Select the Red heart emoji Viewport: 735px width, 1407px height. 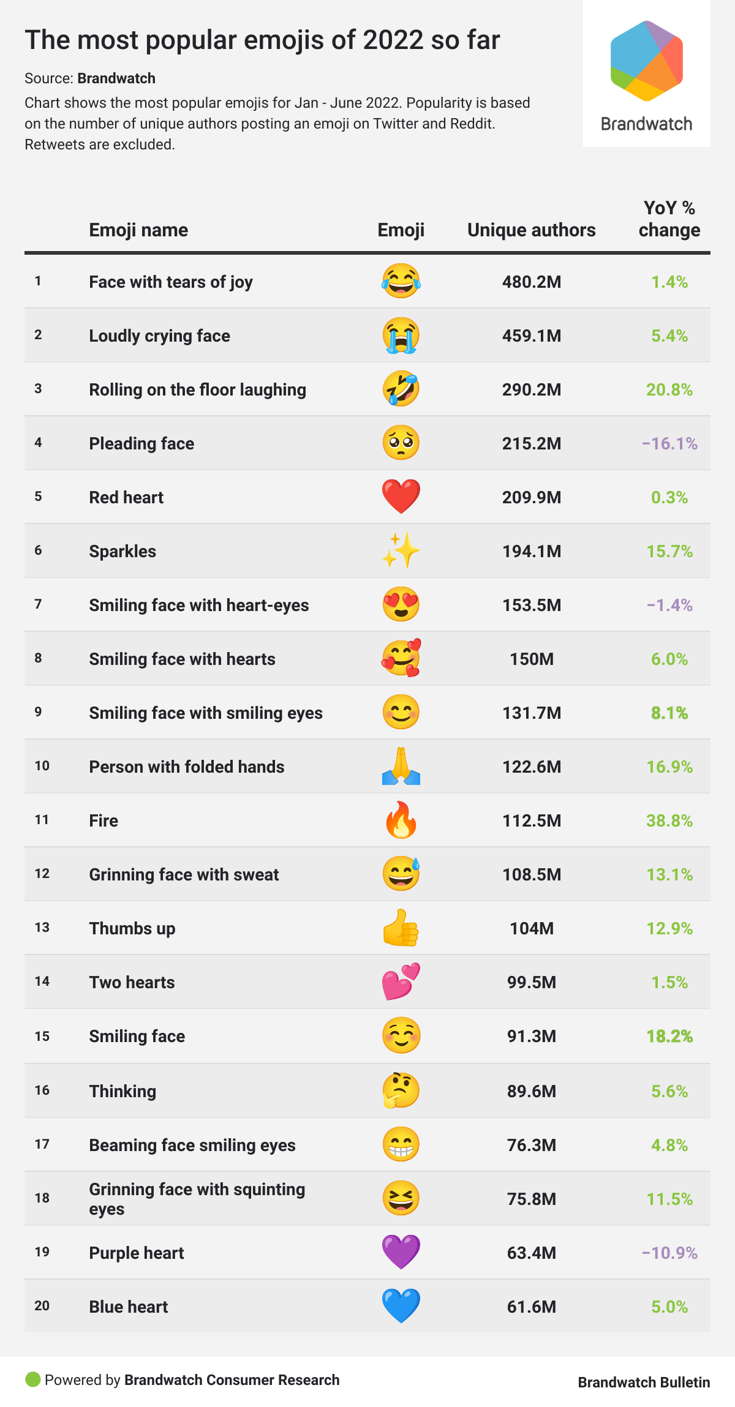401,497
